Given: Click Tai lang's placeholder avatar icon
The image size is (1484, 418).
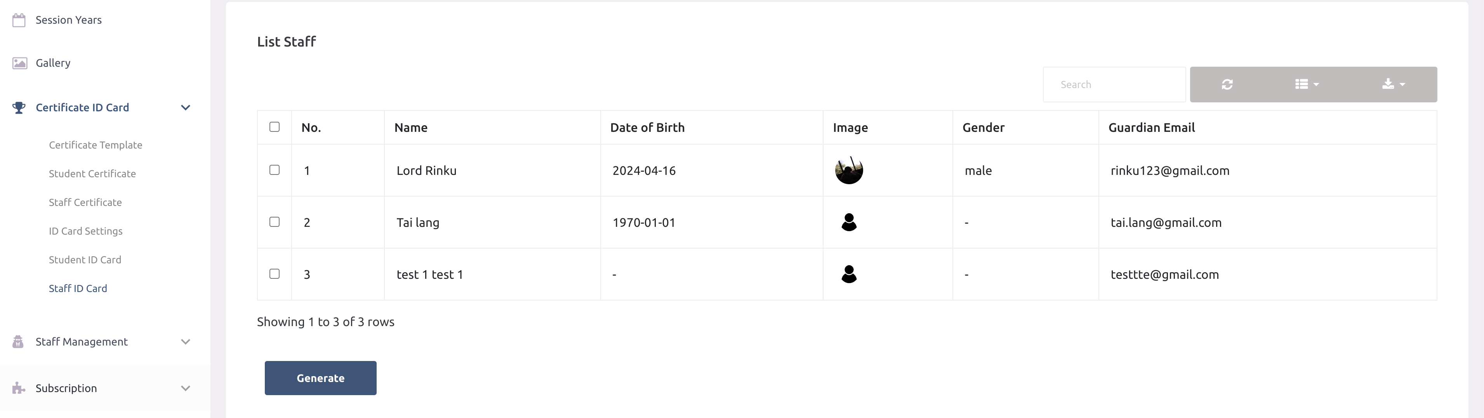Looking at the screenshot, I should [x=848, y=222].
